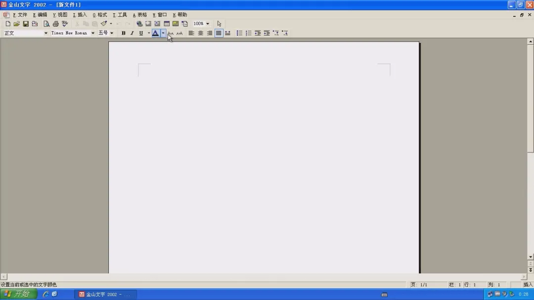Screen dimensions: 534x300
Task: Open a file using folder icon
Action: (16, 24)
